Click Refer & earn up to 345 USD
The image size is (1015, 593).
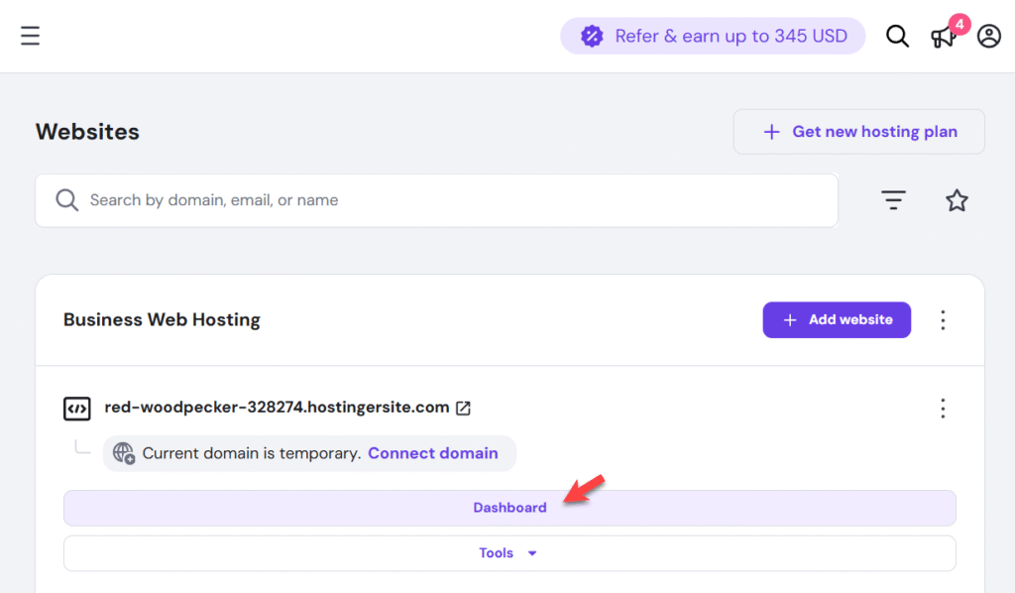pyautogui.click(x=730, y=37)
